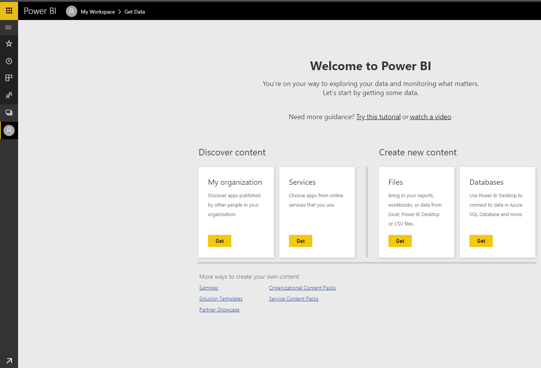This screenshot has height=368, width=541.
Task: Open the watch a video link
Action: [431, 117]
